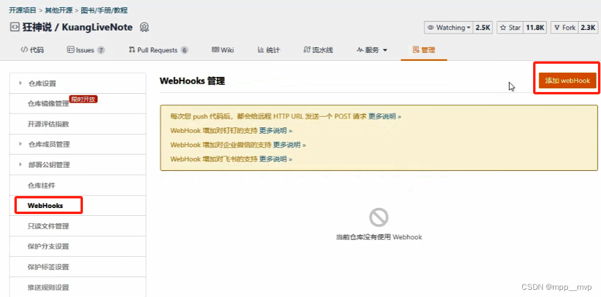Open 更多说明 link for 企业微信 support
This screenshot has height=297, width=601.
tap(290, 145)
